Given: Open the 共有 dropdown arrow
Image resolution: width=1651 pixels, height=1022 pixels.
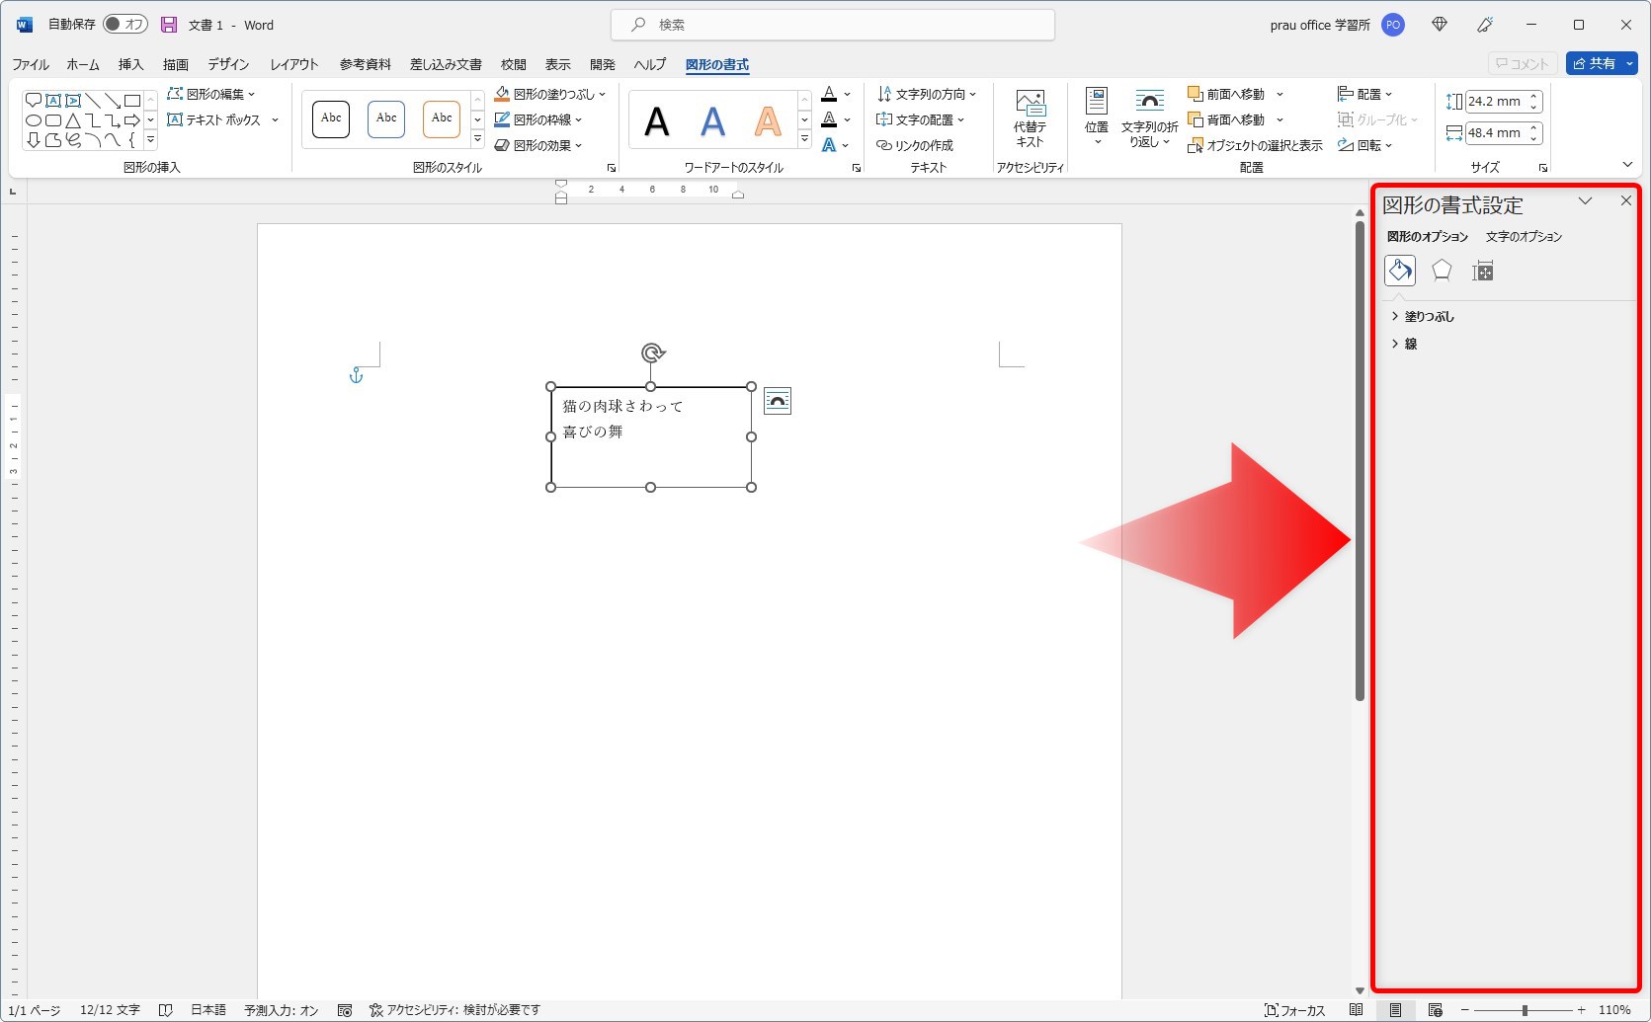Looking at the screenshot, I should 1627,62.
